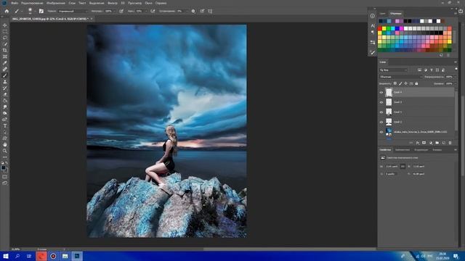Select the Move tool
The height and width of the screenshot is (261, 465).
5,25
